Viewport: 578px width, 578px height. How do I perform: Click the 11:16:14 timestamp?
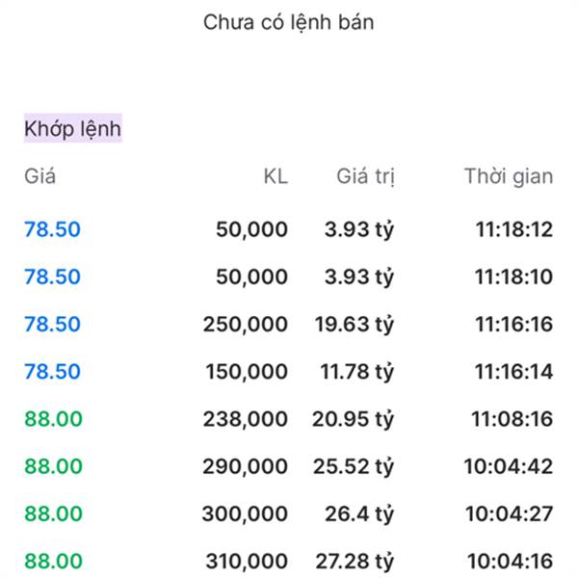(513, 371)
